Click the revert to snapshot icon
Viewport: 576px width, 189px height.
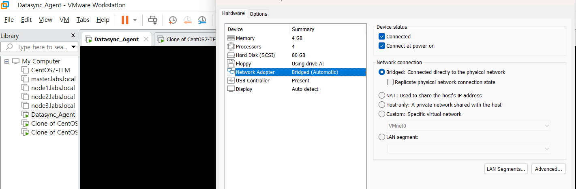tap(187, 20)
